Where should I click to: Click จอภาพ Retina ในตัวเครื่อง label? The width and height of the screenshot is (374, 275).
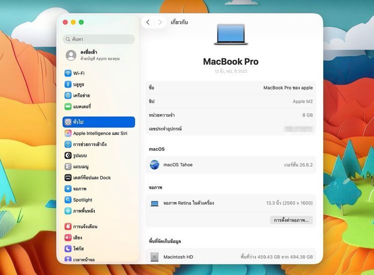click(188, 203)
